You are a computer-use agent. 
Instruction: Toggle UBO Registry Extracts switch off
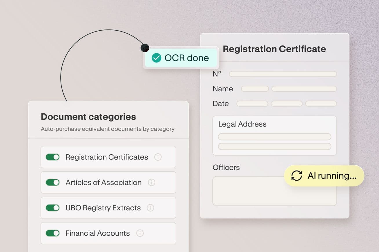[x=53, y=208]
